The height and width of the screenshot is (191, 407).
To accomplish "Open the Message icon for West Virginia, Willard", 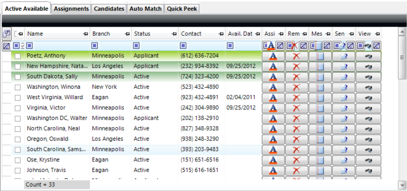I will [320, 97].
